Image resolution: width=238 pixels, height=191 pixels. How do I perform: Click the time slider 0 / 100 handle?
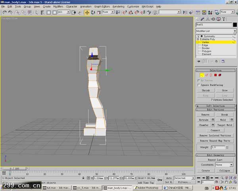click(x=14, y=168)
